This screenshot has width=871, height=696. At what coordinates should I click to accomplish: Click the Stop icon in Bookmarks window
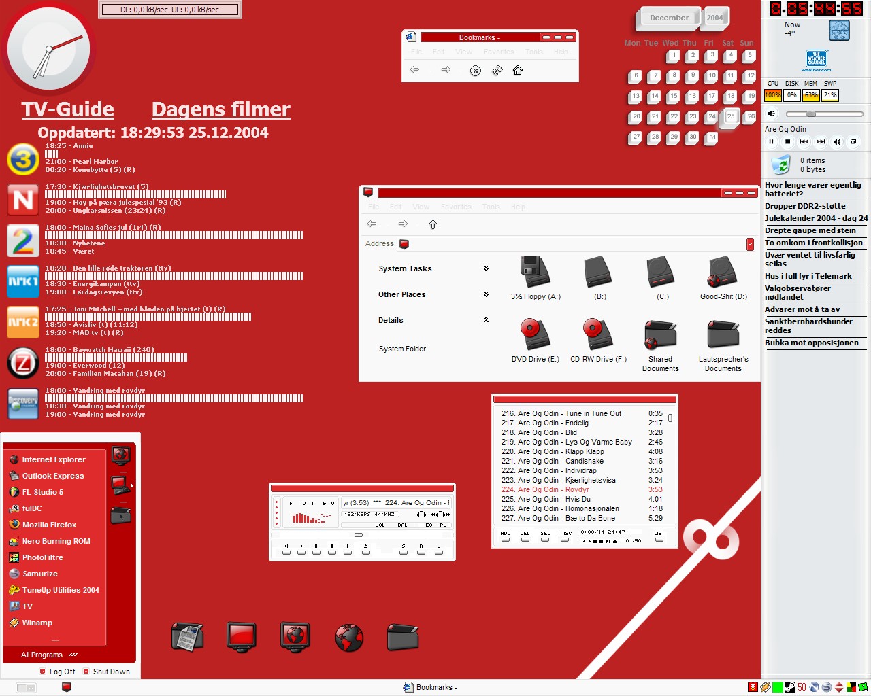(x=476, y=71)
